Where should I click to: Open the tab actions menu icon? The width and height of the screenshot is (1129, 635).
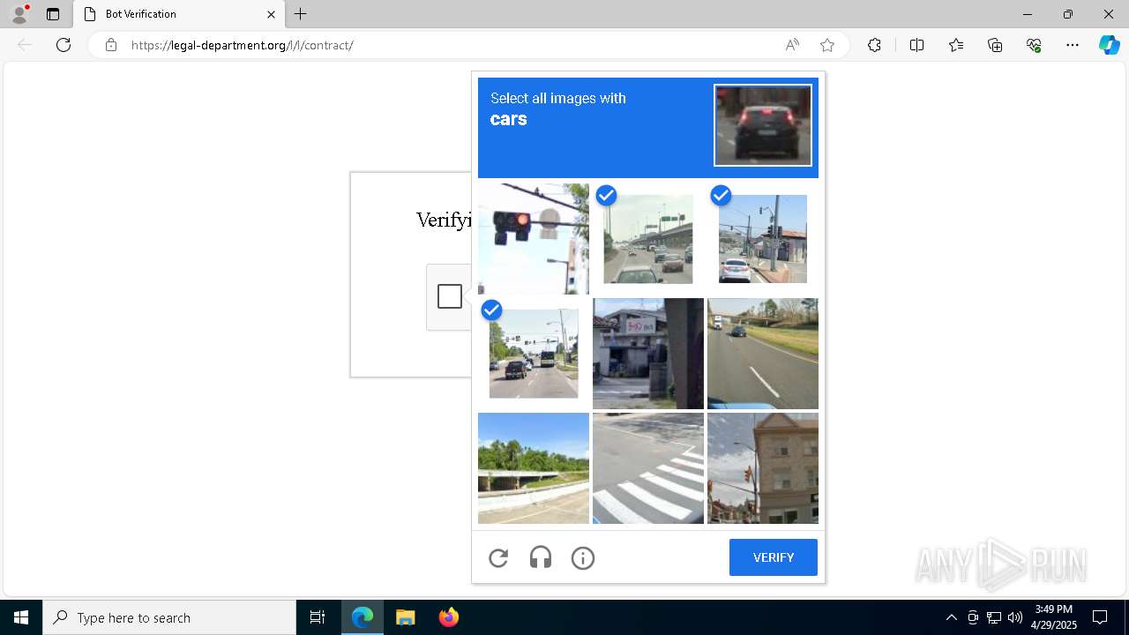(x=53, y=14)
